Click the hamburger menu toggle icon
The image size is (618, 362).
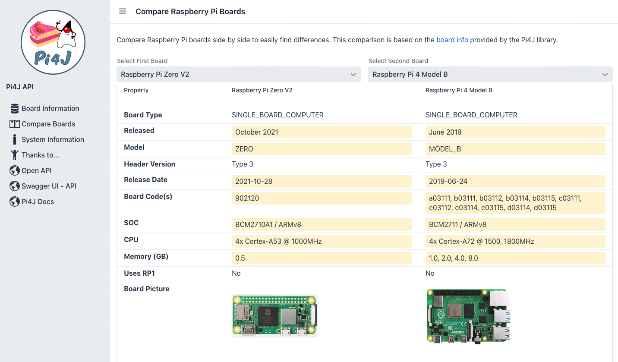(123, 11)
